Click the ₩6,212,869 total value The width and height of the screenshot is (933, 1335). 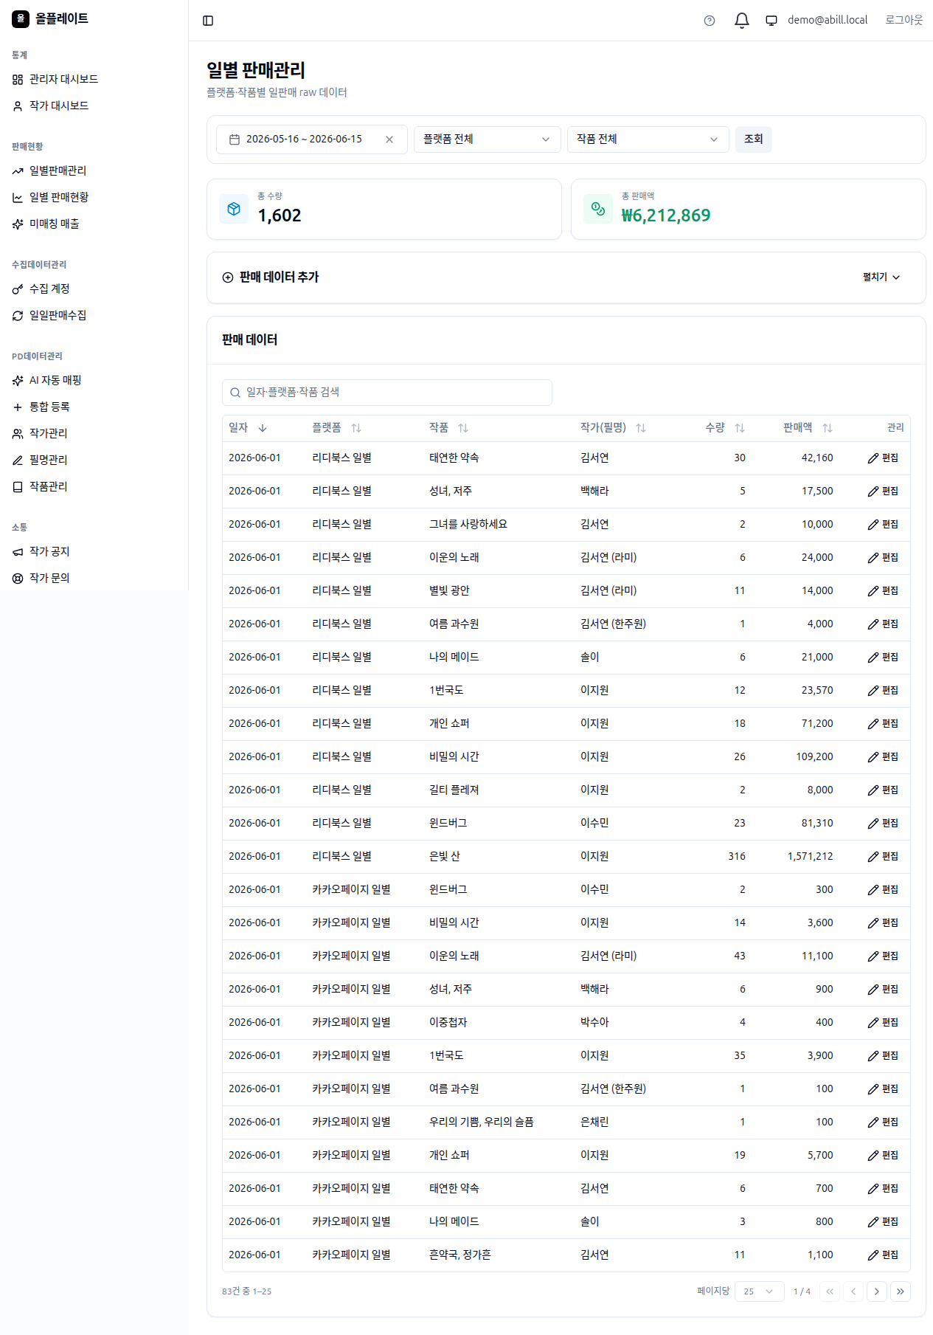coord(666,215)
